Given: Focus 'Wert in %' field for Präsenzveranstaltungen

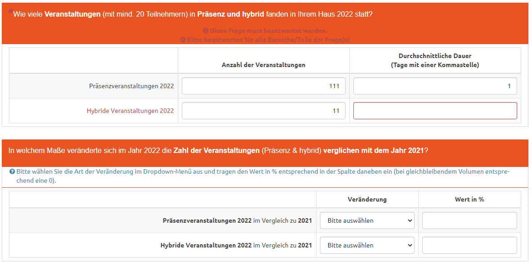Looking at the screenshot, I should coord(469,220).
